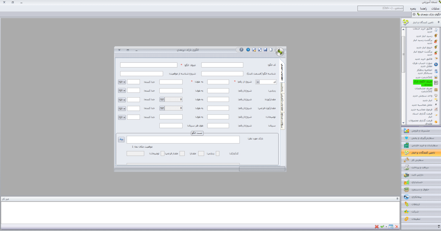Open جدا کننده dropdown in مقدار/وزن فرعی row

click(122, 108)
